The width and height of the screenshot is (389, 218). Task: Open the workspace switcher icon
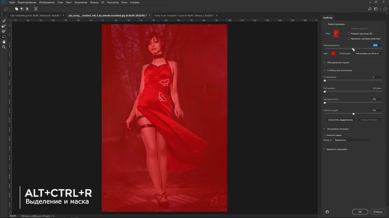(x=377, y=9)
